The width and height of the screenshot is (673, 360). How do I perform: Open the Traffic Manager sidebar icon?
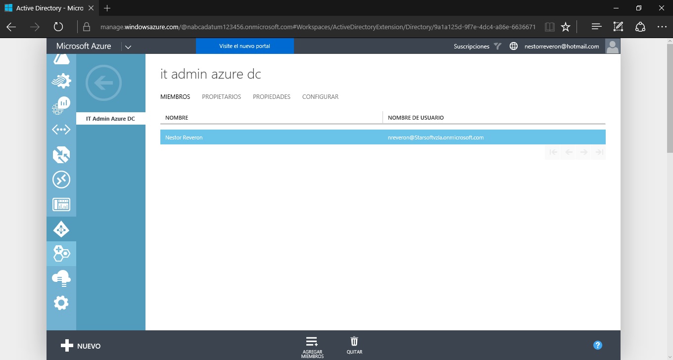click(61, 155)
